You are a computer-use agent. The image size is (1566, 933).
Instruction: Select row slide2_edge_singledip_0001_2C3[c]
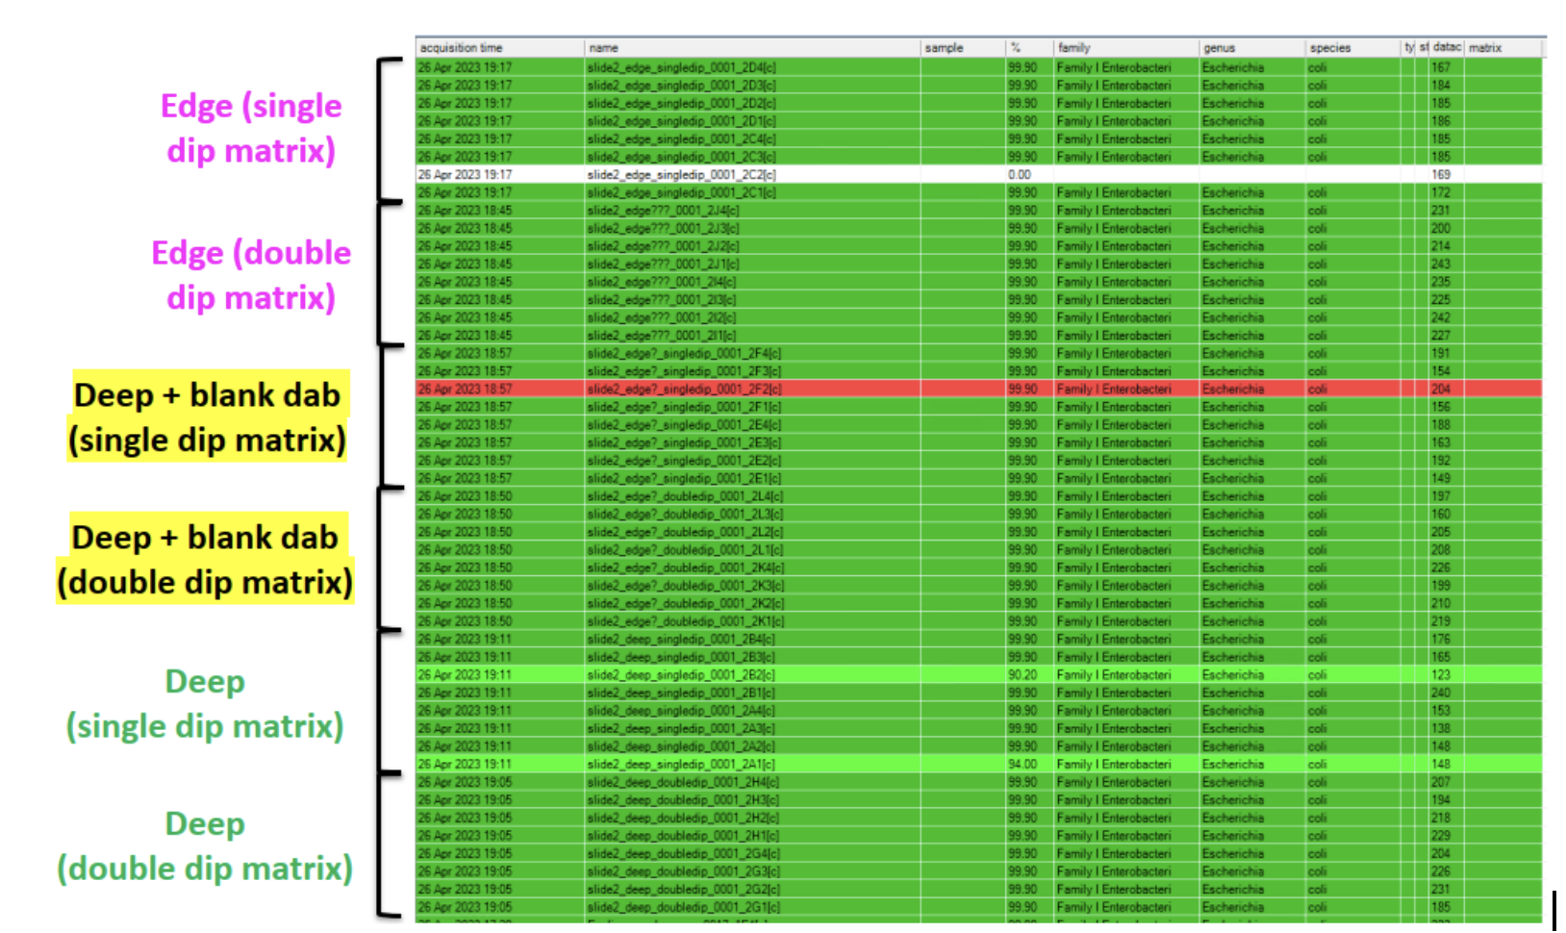coord(979,157)
